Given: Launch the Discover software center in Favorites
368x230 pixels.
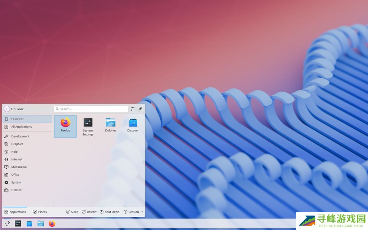Looking at the screenshot, I should (x=133, y=125).
